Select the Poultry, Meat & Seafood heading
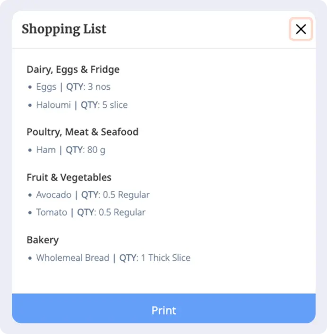327x334 pixels. (x=82, y=132)
